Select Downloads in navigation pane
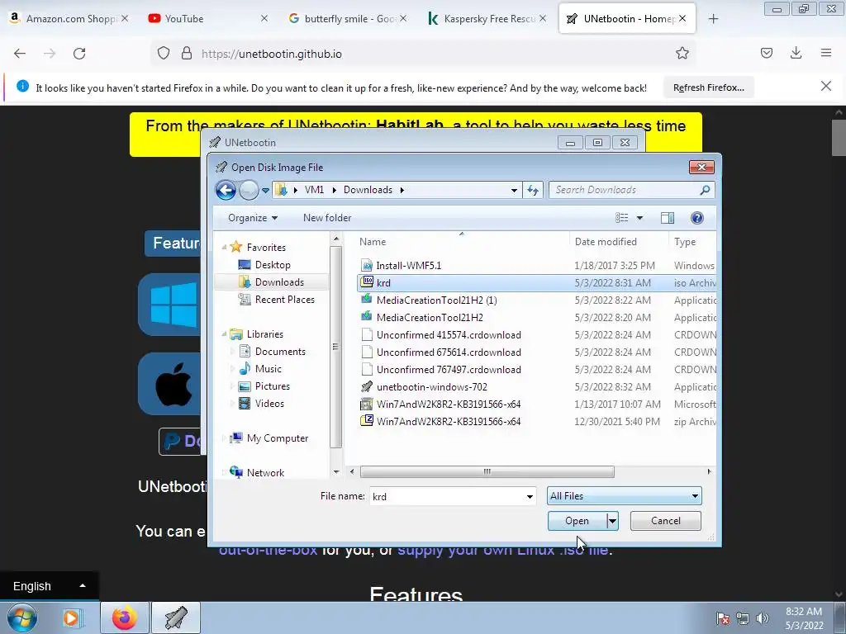846x634 pixels. click(x=279, y=282)
